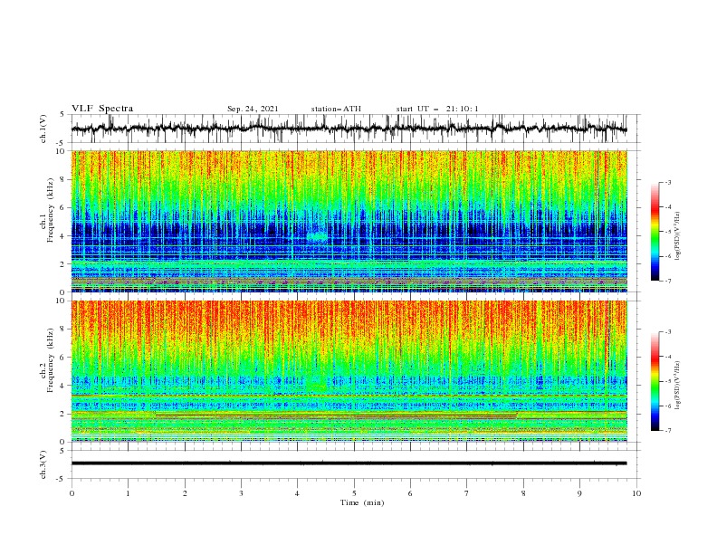Click the date 'Sep. 24, 2021'

click(x=253, y=109)
